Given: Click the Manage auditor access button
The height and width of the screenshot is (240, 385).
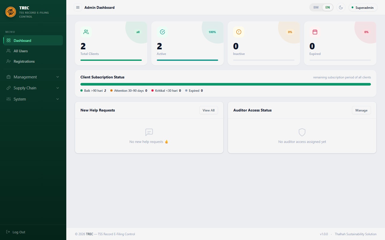Looking at the screenshot, I should coord(361,110).
